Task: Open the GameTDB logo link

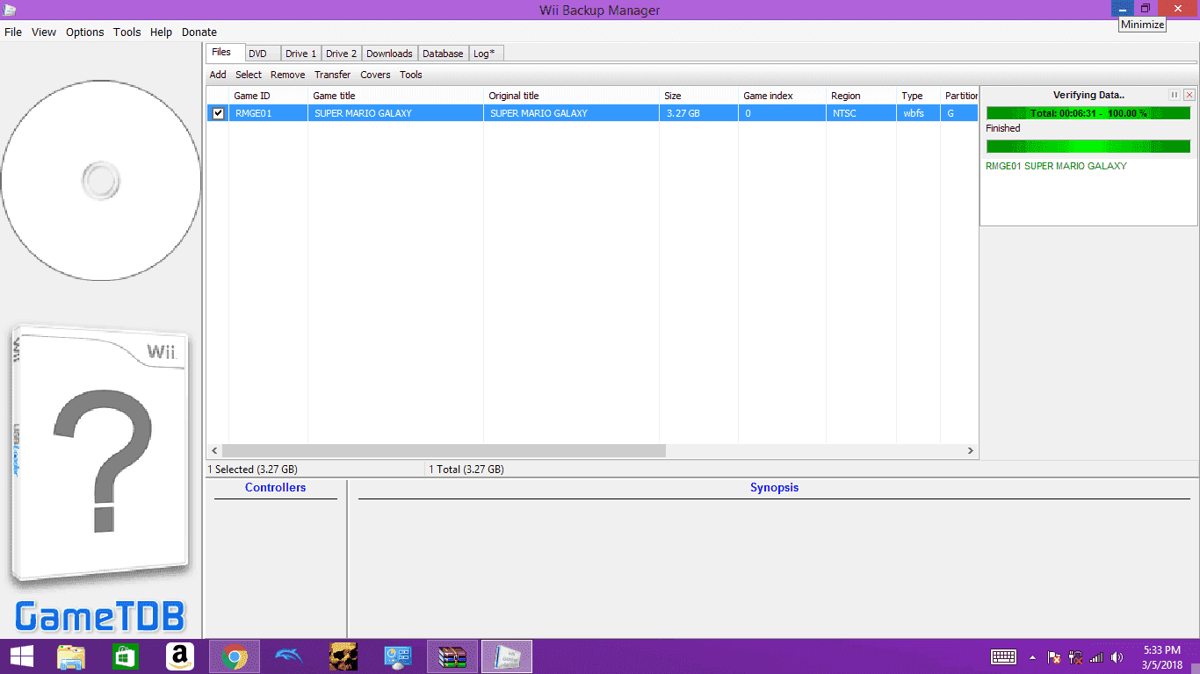Action: point(100,616)
